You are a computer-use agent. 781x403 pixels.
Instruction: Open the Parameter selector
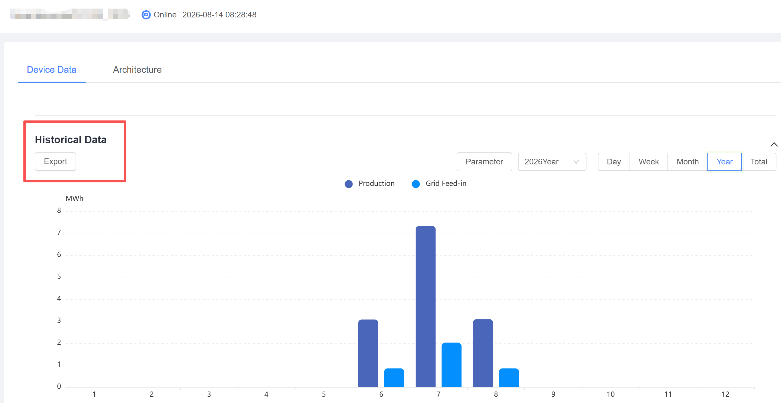click(x=484, y=162)
